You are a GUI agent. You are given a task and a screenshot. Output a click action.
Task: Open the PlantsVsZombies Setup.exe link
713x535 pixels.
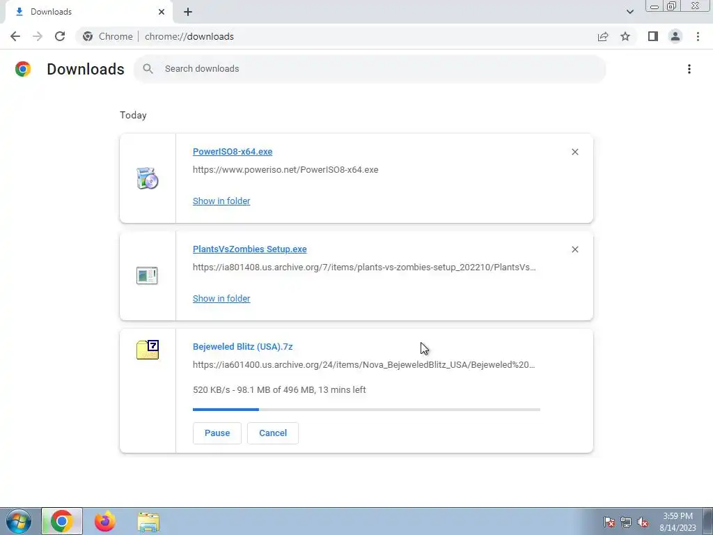point(250,249)
